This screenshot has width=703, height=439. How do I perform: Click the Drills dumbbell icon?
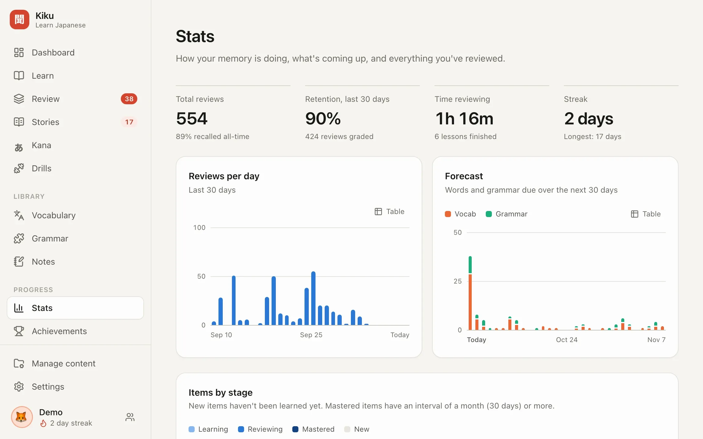point(19,168)
